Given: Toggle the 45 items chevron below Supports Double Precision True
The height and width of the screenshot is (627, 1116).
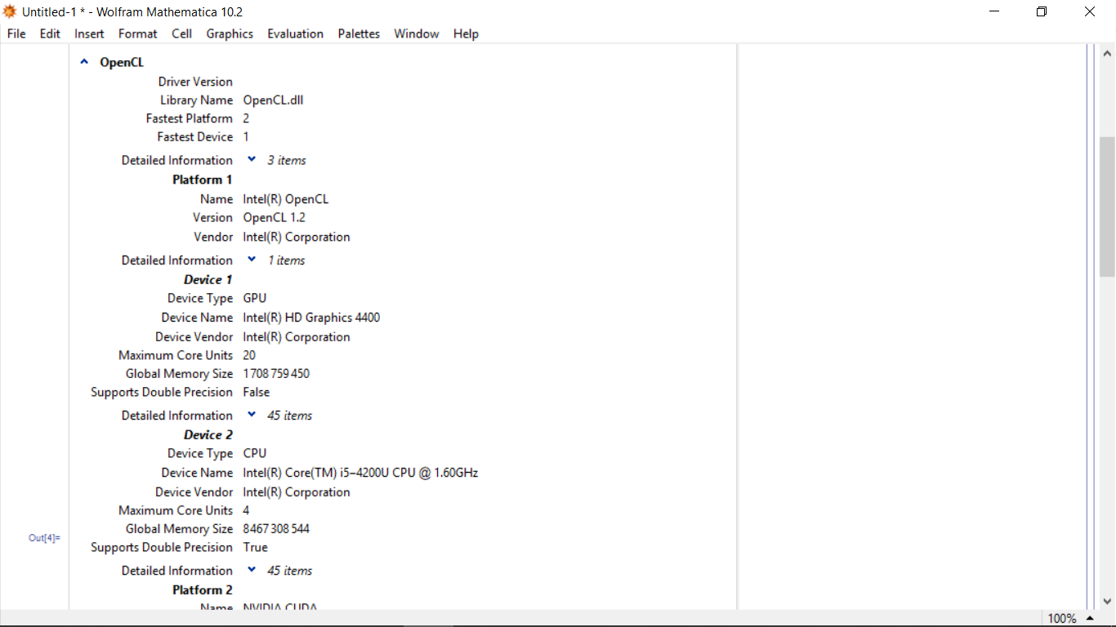Looking at the screenshot, I should (252, 570).
